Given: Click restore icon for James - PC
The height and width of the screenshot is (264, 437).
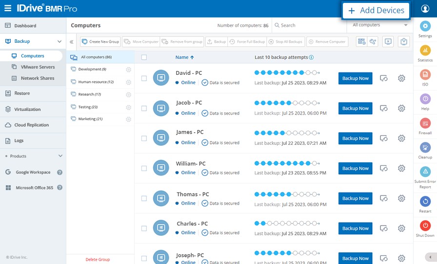Looking at the screenshot, I should pos(384,138).
